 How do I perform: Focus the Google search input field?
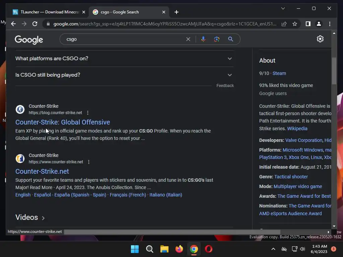pos(125,39)
